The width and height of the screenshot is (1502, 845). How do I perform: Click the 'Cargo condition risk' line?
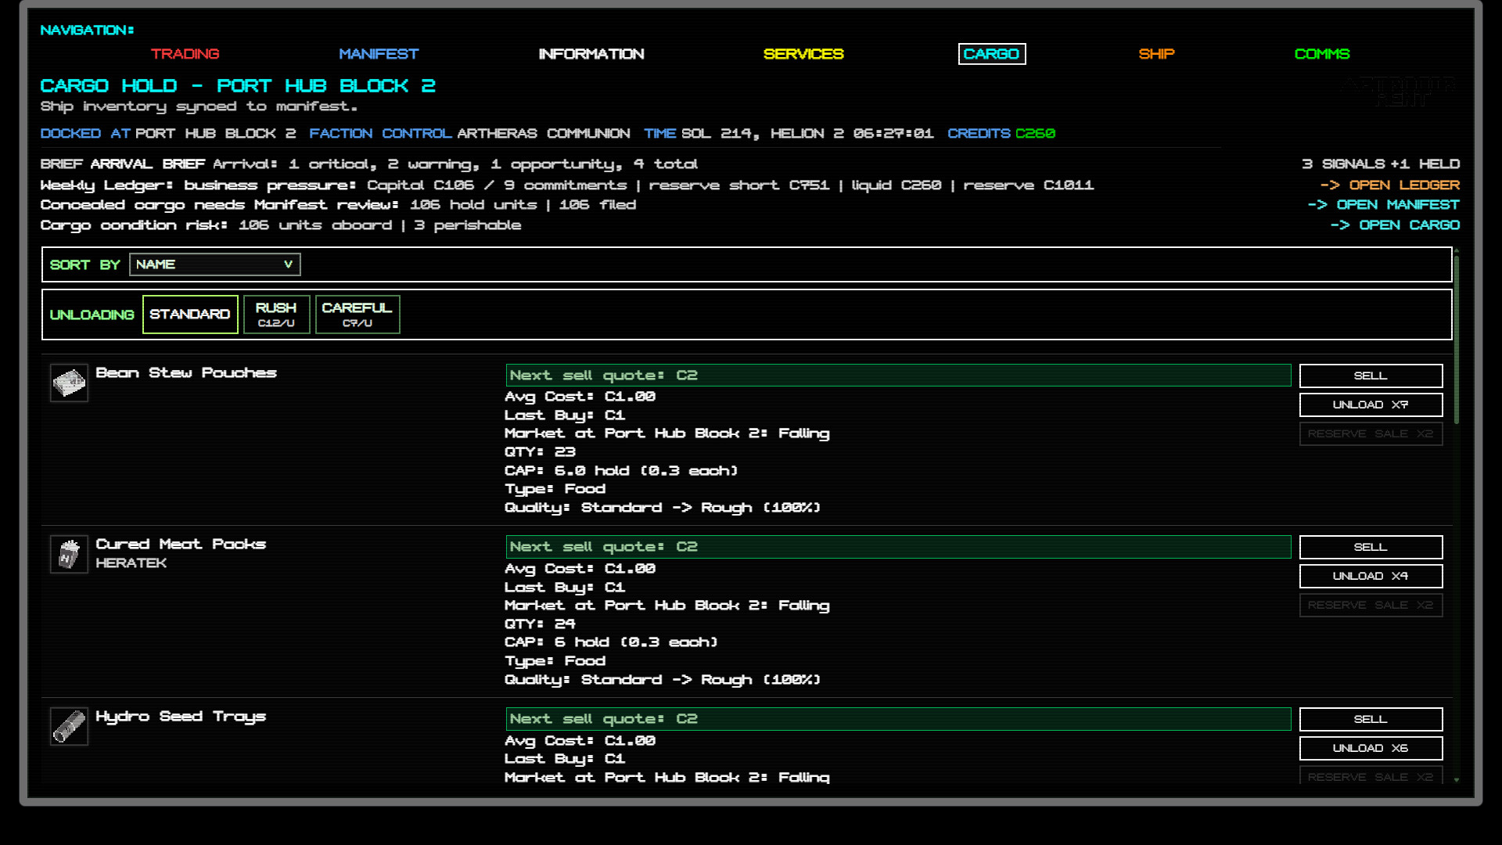click(281, 225)
